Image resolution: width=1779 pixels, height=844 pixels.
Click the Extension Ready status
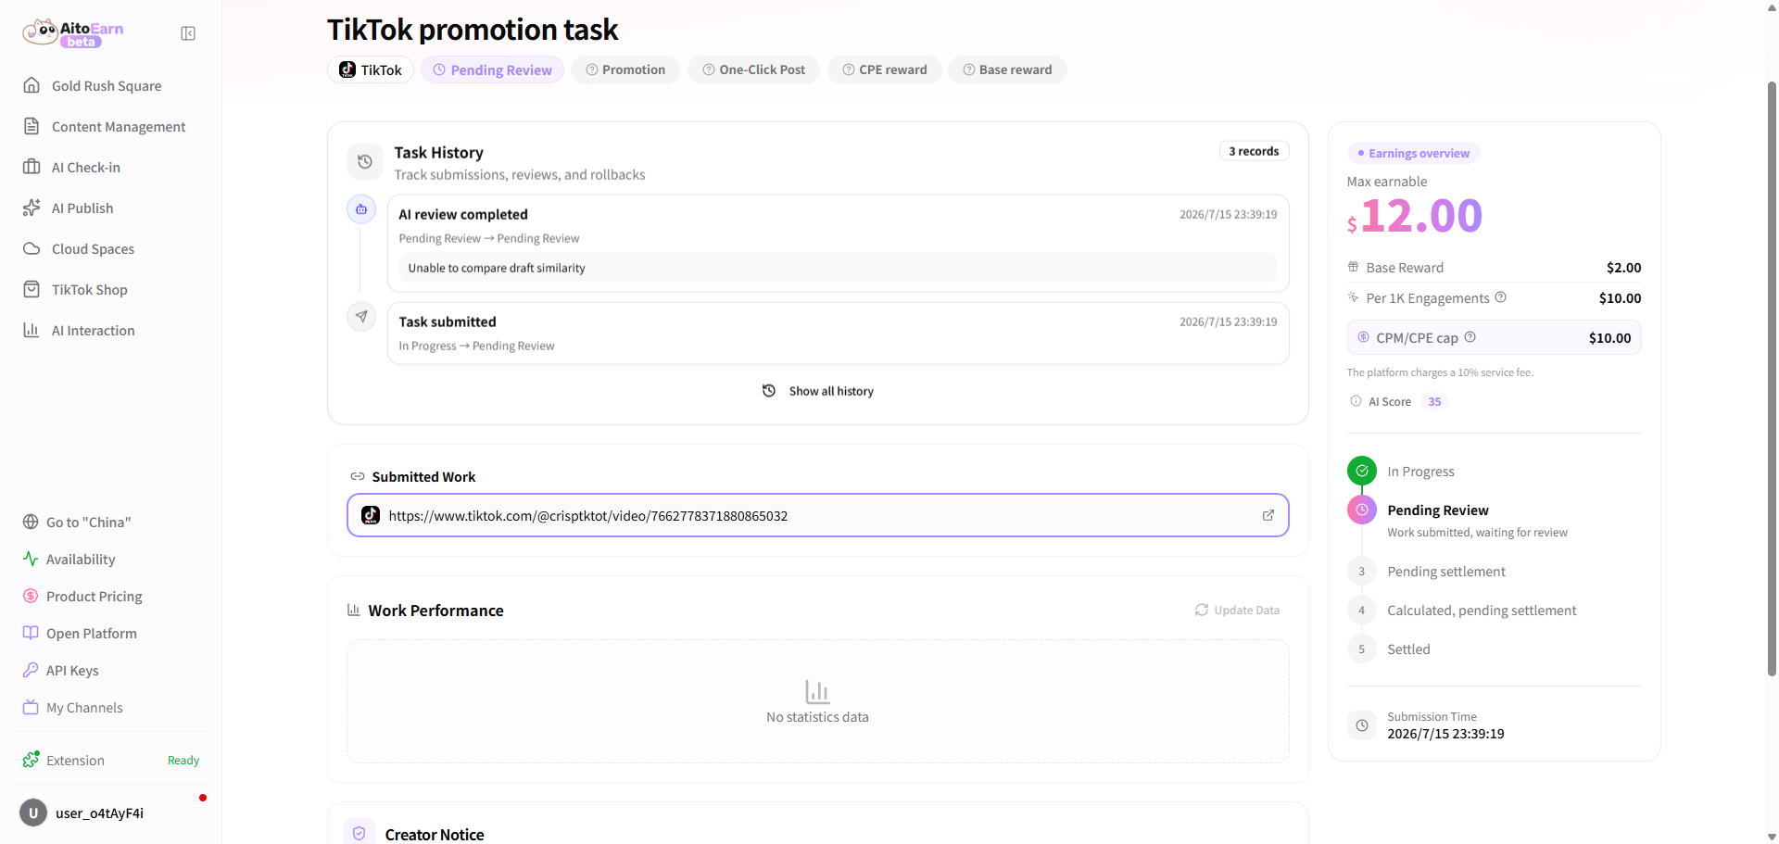click(x=183, y=760)
